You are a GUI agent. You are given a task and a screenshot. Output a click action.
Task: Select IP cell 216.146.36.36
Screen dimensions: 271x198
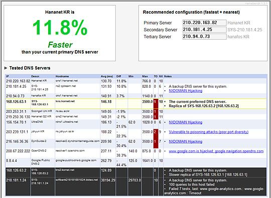[x=17, y=141]
